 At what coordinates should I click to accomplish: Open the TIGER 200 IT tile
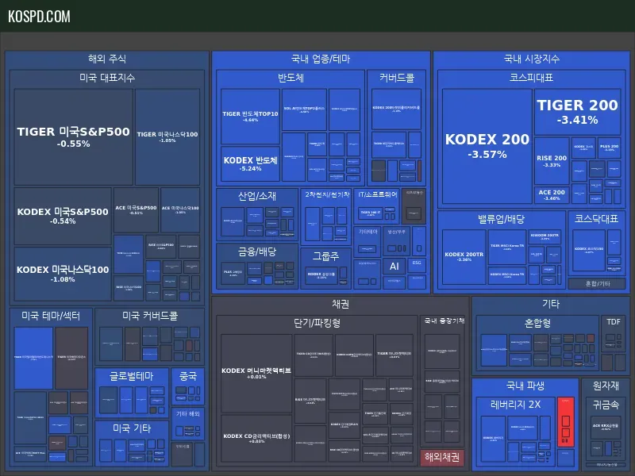pos(370,213)
